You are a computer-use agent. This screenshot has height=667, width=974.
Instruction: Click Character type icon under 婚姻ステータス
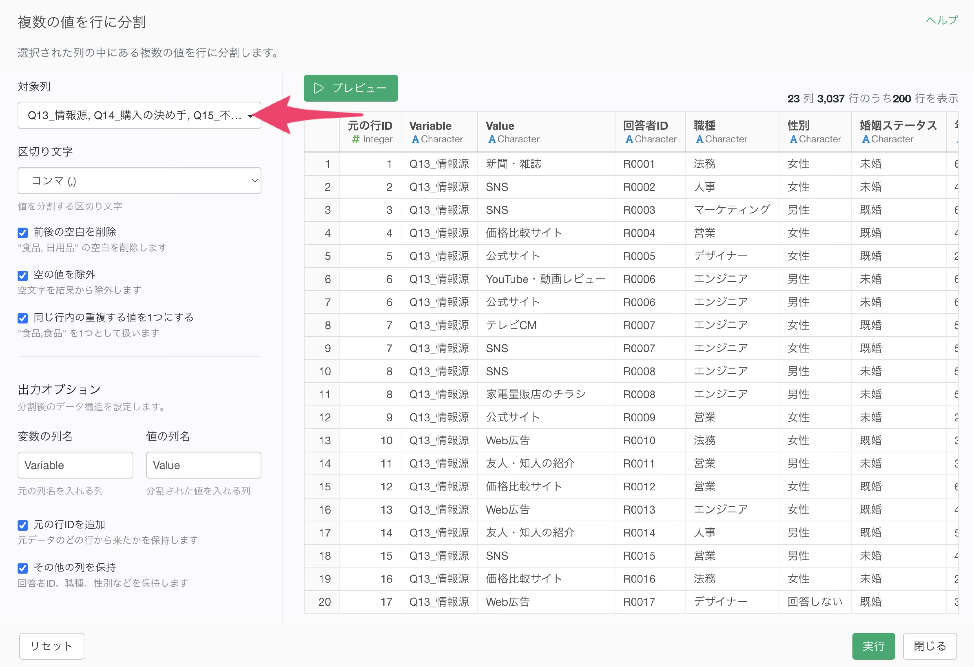866,139
